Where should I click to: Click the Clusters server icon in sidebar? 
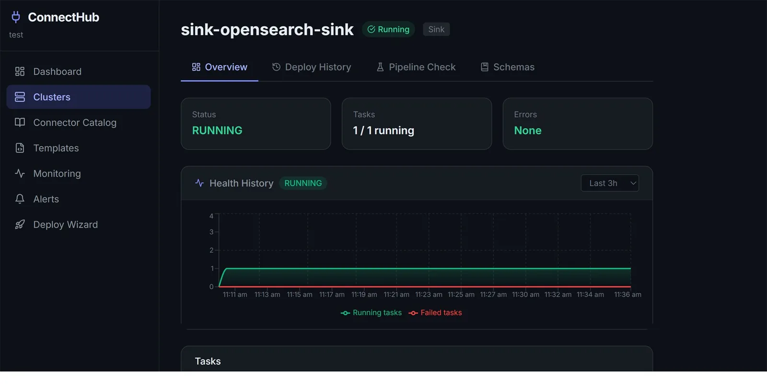coord(20,97)
